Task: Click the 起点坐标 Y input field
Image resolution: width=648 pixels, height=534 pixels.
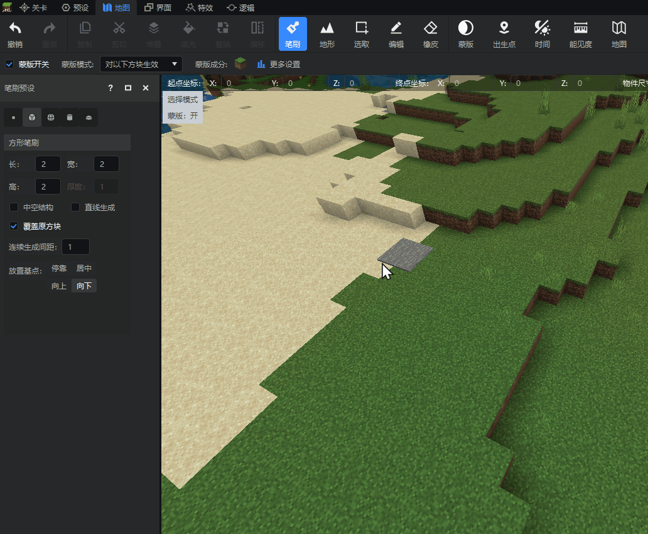Action: tap(306, 83)
